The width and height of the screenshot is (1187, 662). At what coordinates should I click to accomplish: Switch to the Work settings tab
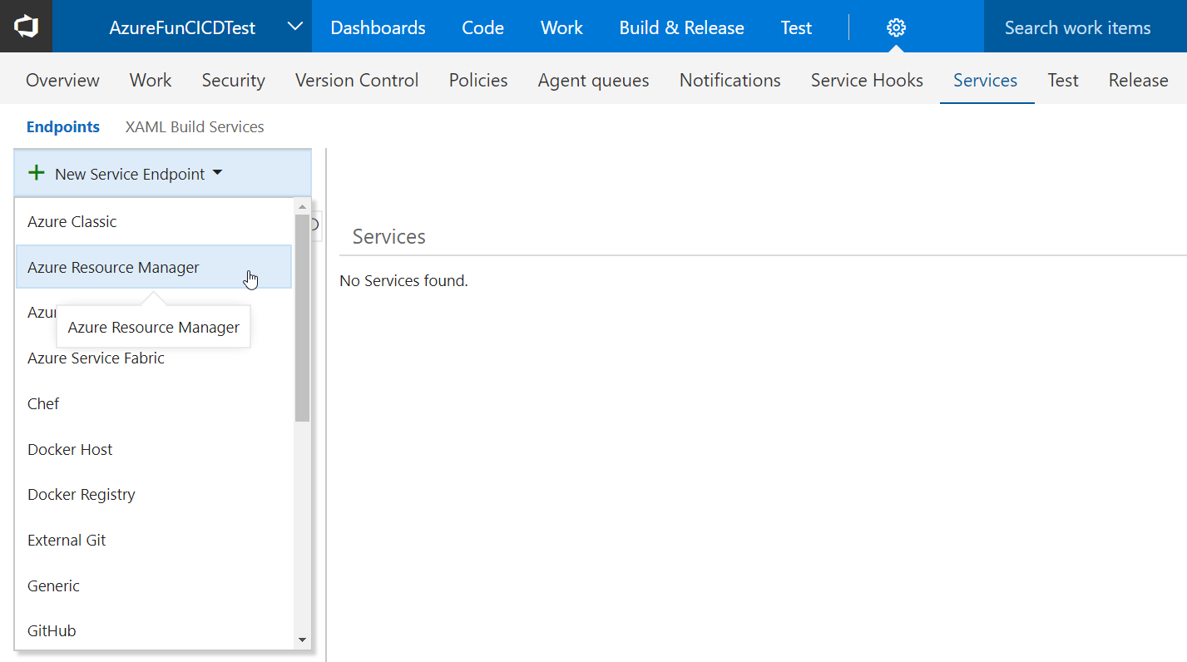click(x=151, y=80)
